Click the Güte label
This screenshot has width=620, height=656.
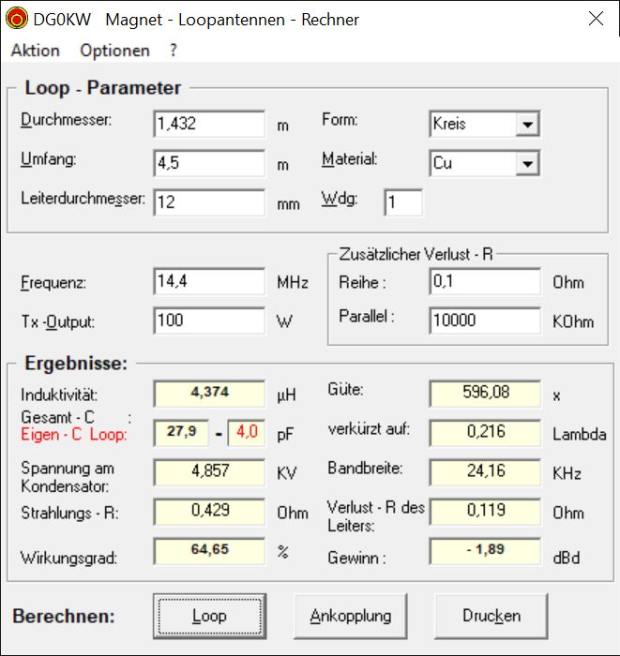(345, 390)
